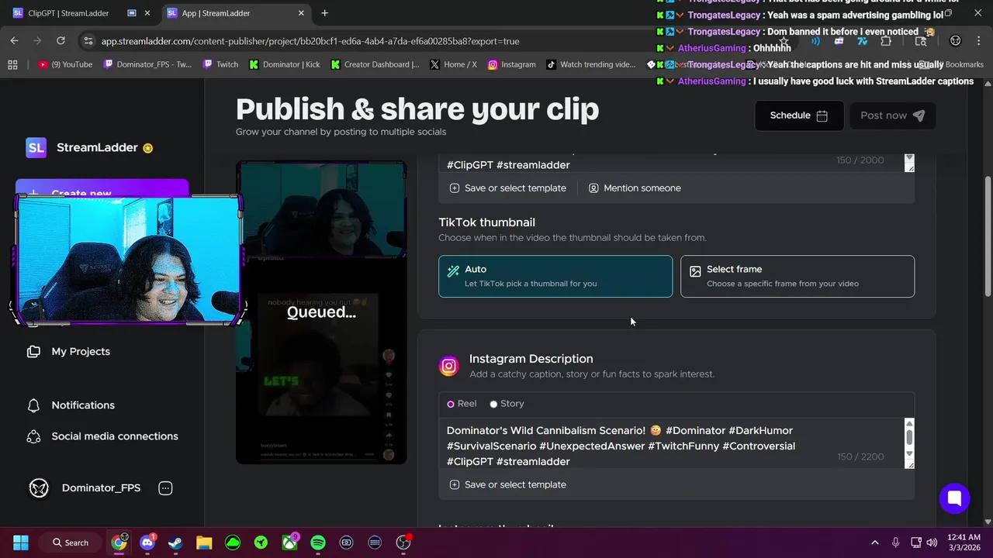Screen dimensions: 993x558
Task: Click the Windows Start button
Action: [21, 542]
